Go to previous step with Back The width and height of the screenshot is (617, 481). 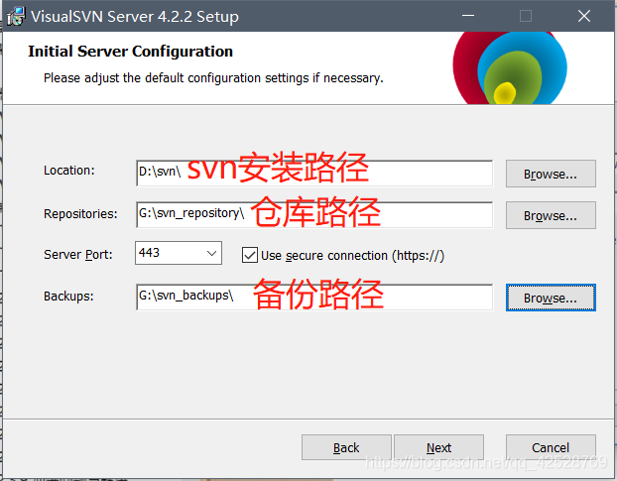tap(346, 447)
